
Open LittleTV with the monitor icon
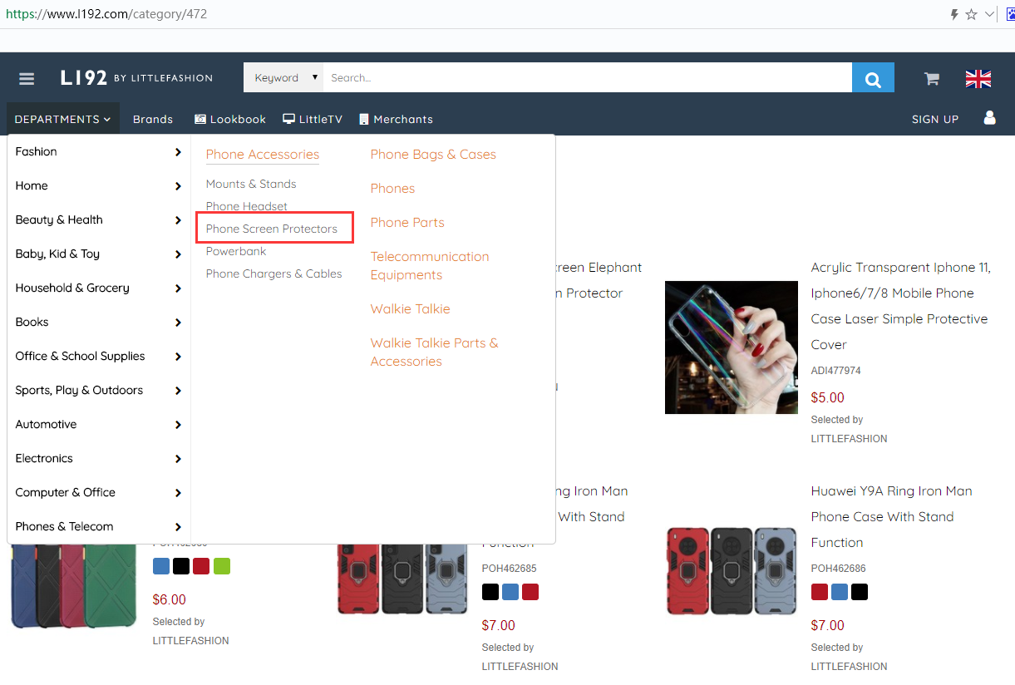pos(313,119)
